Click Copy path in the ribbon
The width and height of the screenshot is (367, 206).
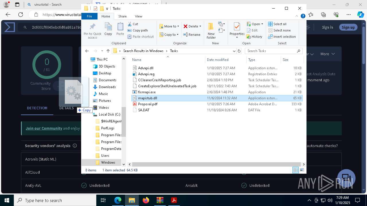pyautogui.click(x=138, y=30)
